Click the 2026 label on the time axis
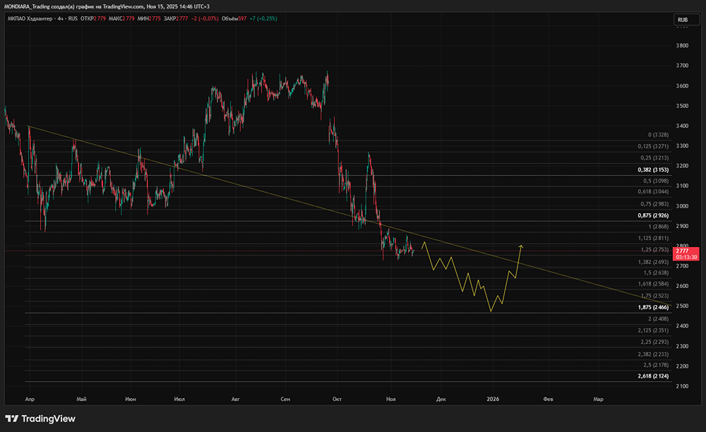 point(492,399)
